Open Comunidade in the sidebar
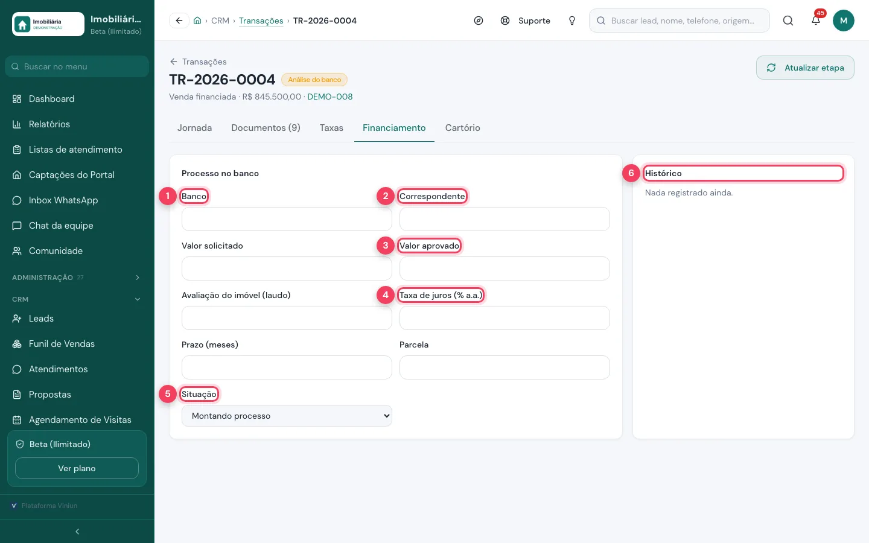This screenshot has height=543, width=869. coord(77,251)
